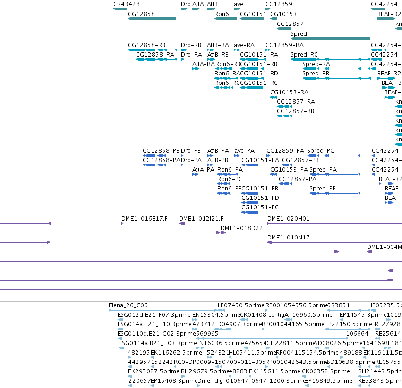Viewport: 402px width, 388px height.
Task: Click EST label HL05411.5prime
Action: click(252, 353)
